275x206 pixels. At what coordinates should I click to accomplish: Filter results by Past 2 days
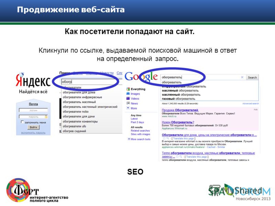137,122
